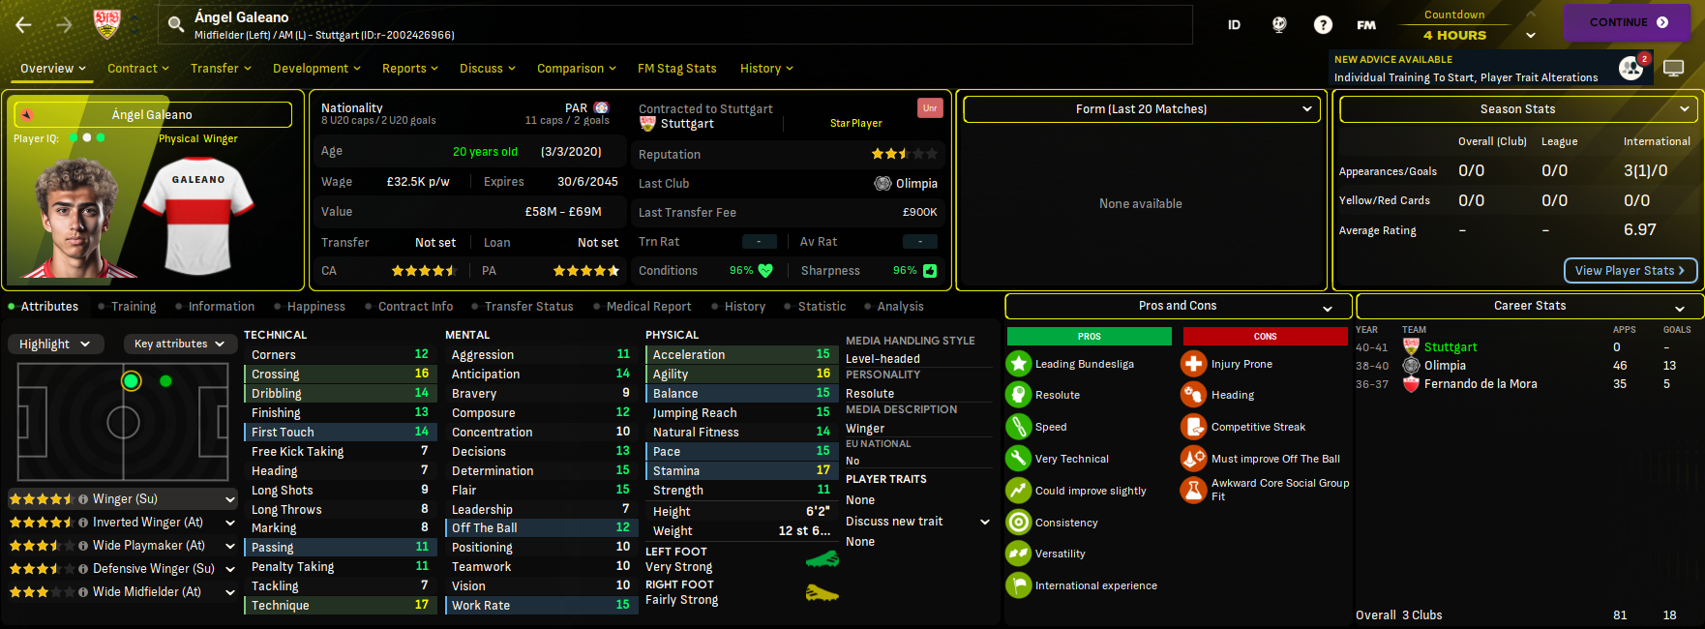The image size is (1705, 629).
Task: Open staff advice notifications icon
Action: coord(1631,68)
